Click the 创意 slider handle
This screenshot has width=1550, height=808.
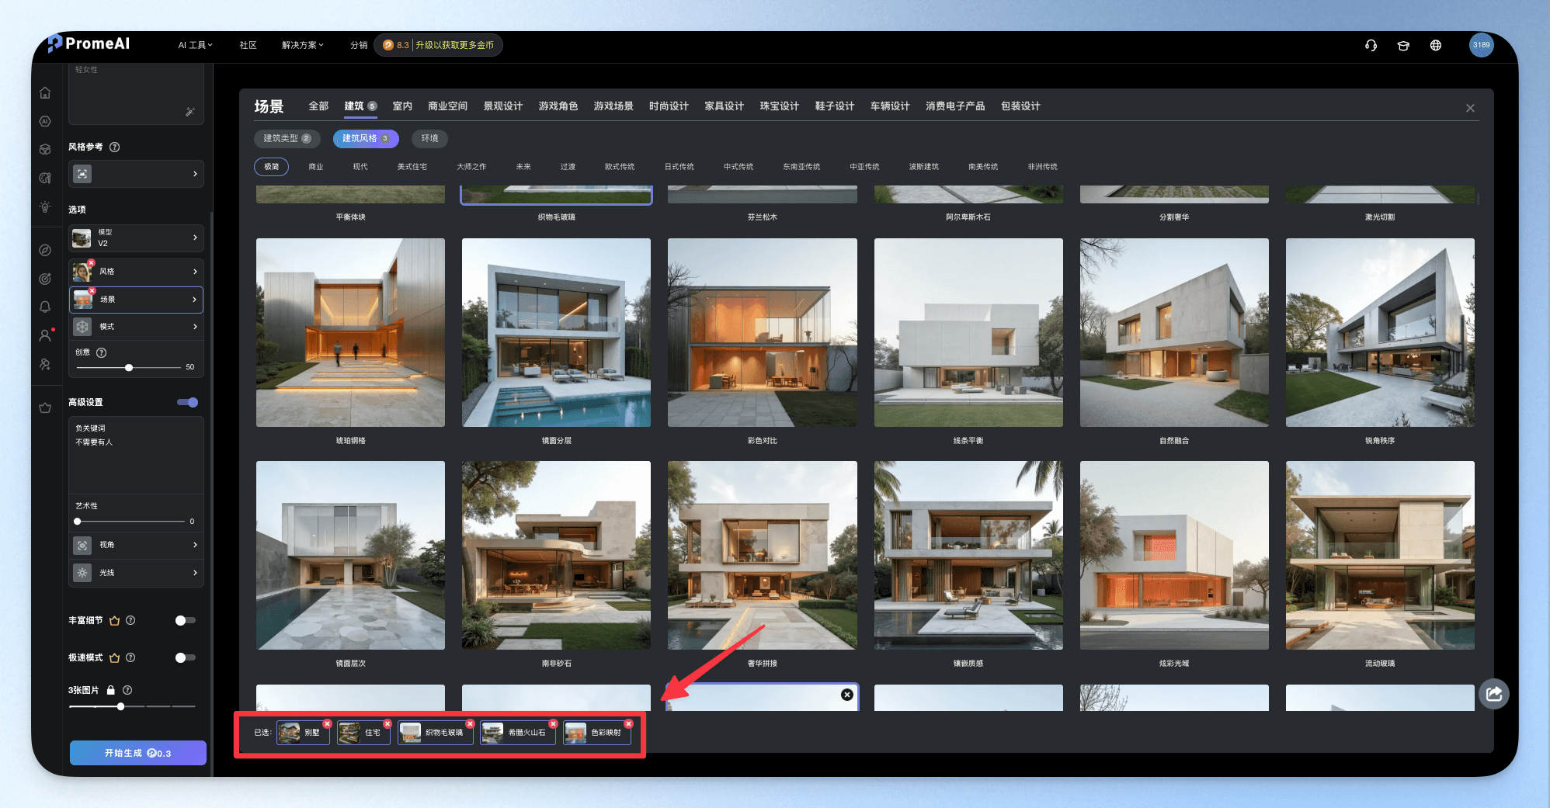129,367
